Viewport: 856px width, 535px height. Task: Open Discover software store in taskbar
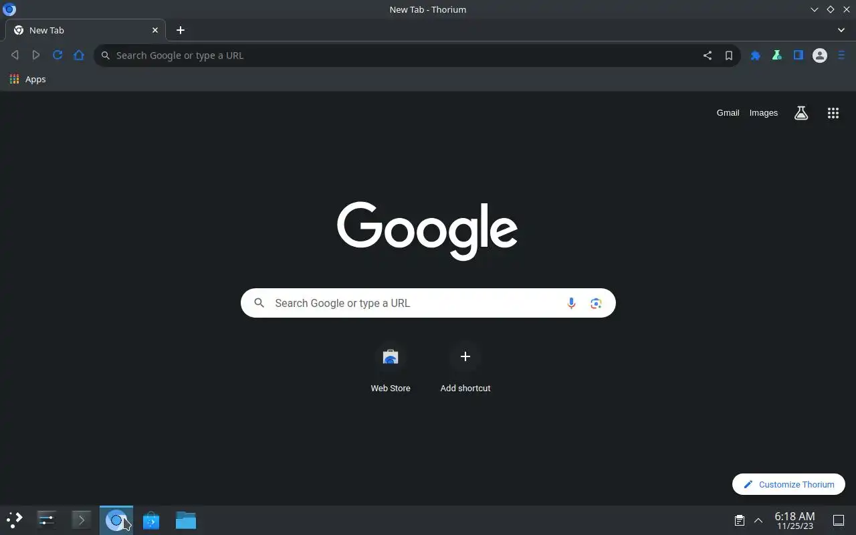coord(151,520)
